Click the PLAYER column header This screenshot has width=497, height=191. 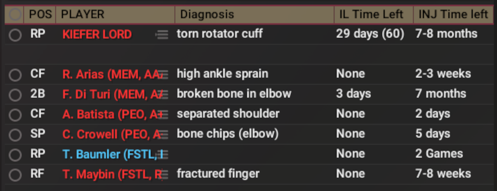[x=83, y=15]
